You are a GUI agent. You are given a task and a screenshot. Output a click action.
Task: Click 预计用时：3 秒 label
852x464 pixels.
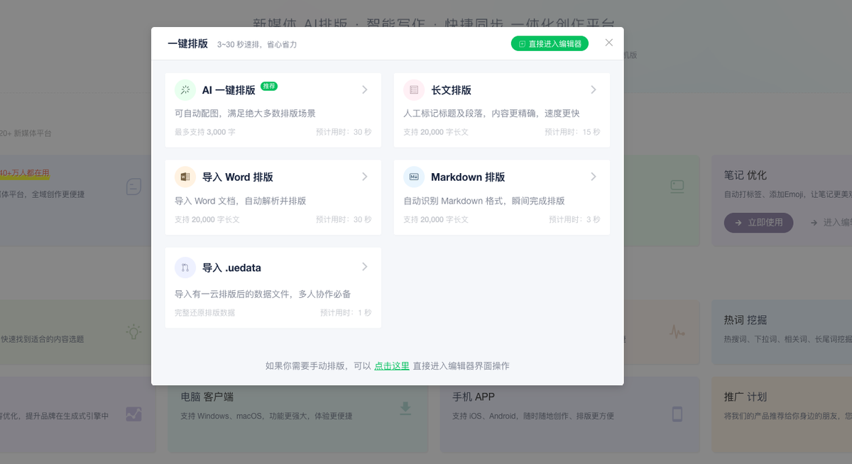(x=574, y=220)
